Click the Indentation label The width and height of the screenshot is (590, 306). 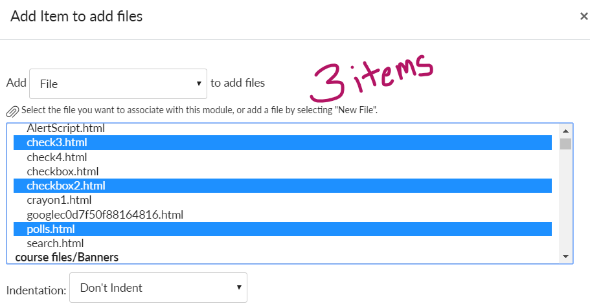tap(36, 289)
